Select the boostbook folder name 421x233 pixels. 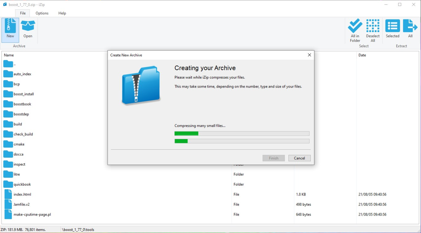(x=22, y=104)
